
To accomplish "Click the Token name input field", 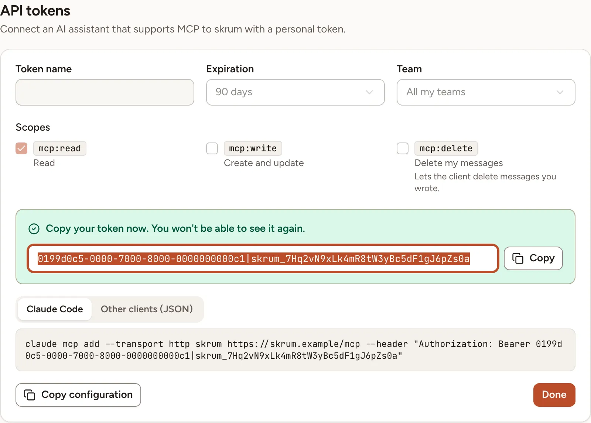I will [105, 92].
